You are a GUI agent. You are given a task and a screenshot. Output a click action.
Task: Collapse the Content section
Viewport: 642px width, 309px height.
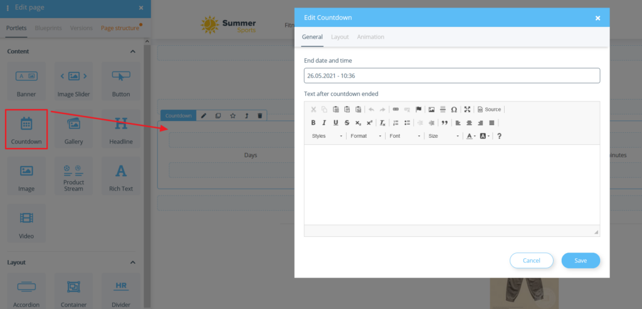[133, 51]
